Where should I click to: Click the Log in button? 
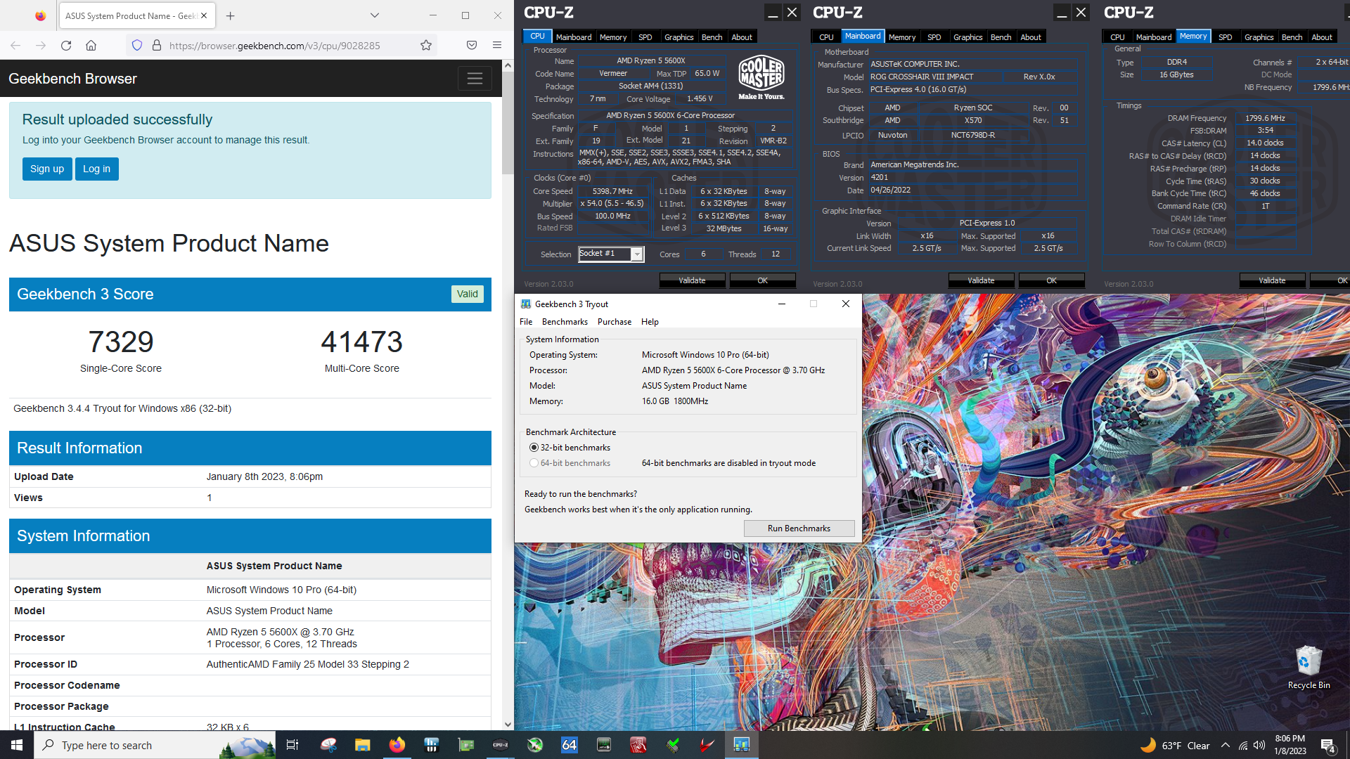96,169
